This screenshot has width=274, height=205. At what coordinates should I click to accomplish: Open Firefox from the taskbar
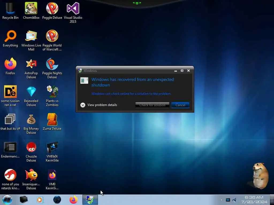73,200
